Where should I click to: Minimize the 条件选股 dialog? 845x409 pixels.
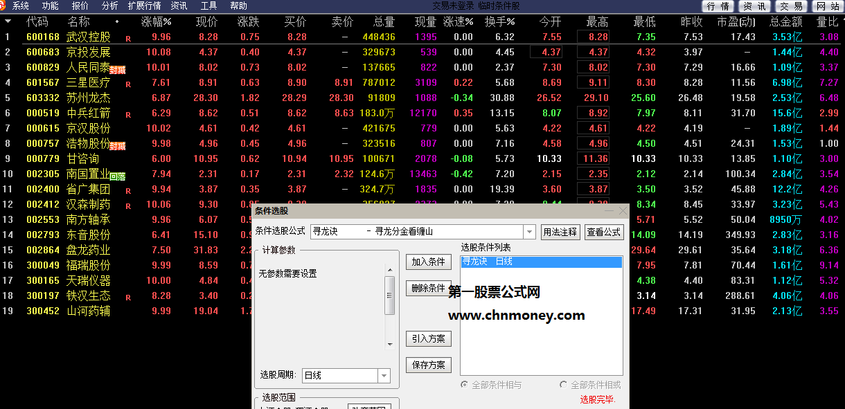coord(610,210)
